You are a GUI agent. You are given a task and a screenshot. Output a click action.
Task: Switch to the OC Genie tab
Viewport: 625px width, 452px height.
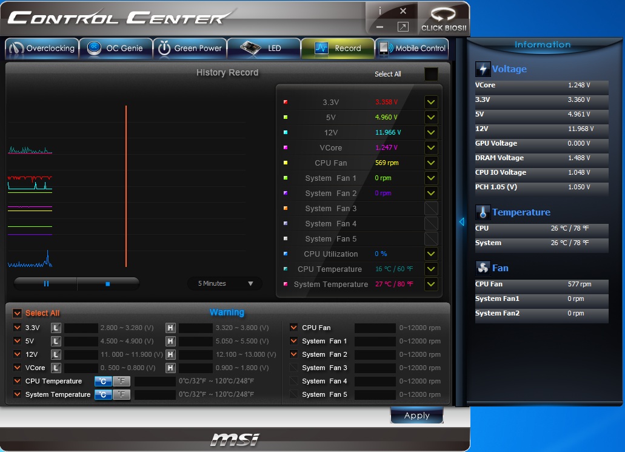pos(116,49)
